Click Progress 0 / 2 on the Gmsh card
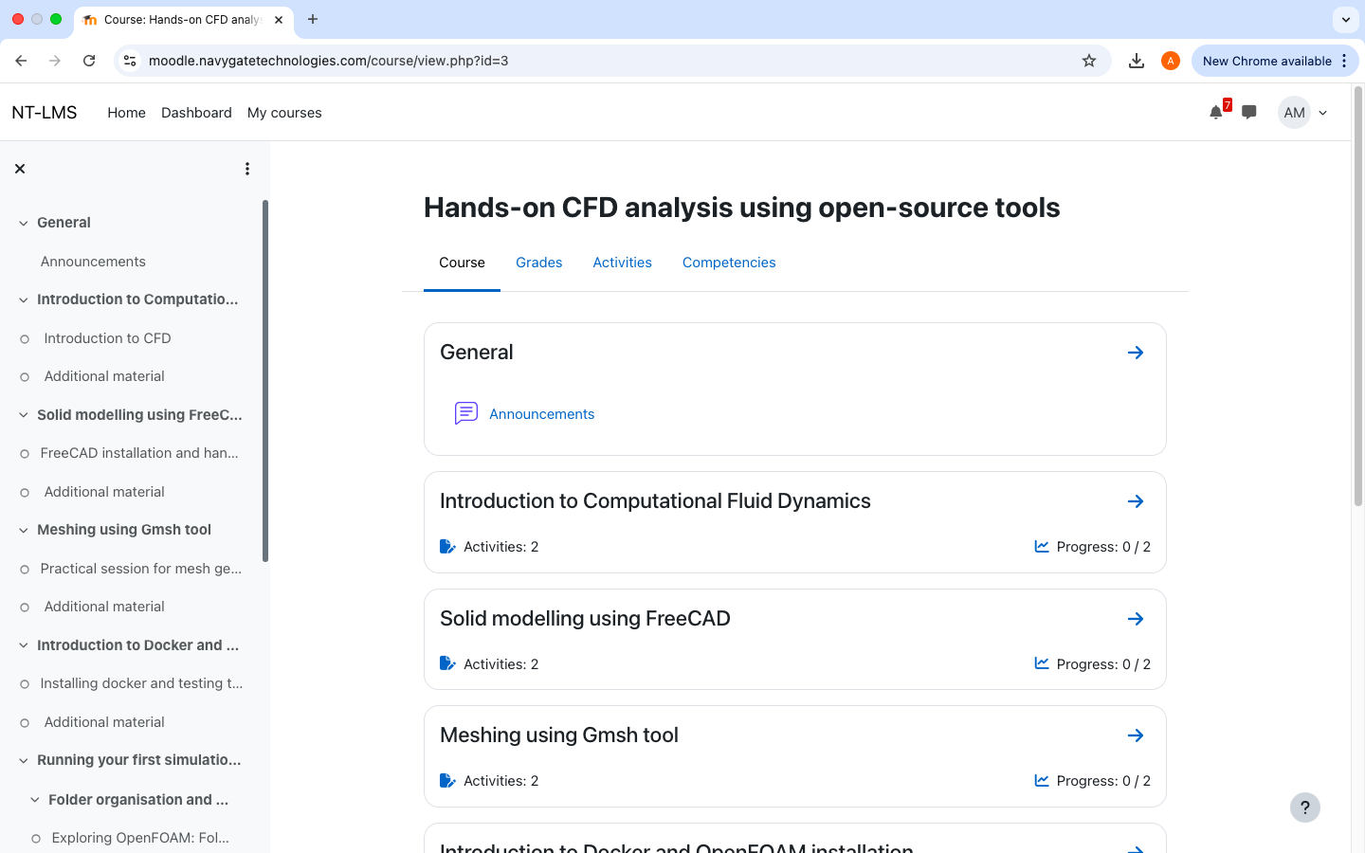1365x853 pixels. click(x=1105, y=780)
